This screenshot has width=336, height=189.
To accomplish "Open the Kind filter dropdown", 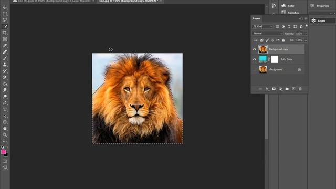I will click(x=262, y=27).
